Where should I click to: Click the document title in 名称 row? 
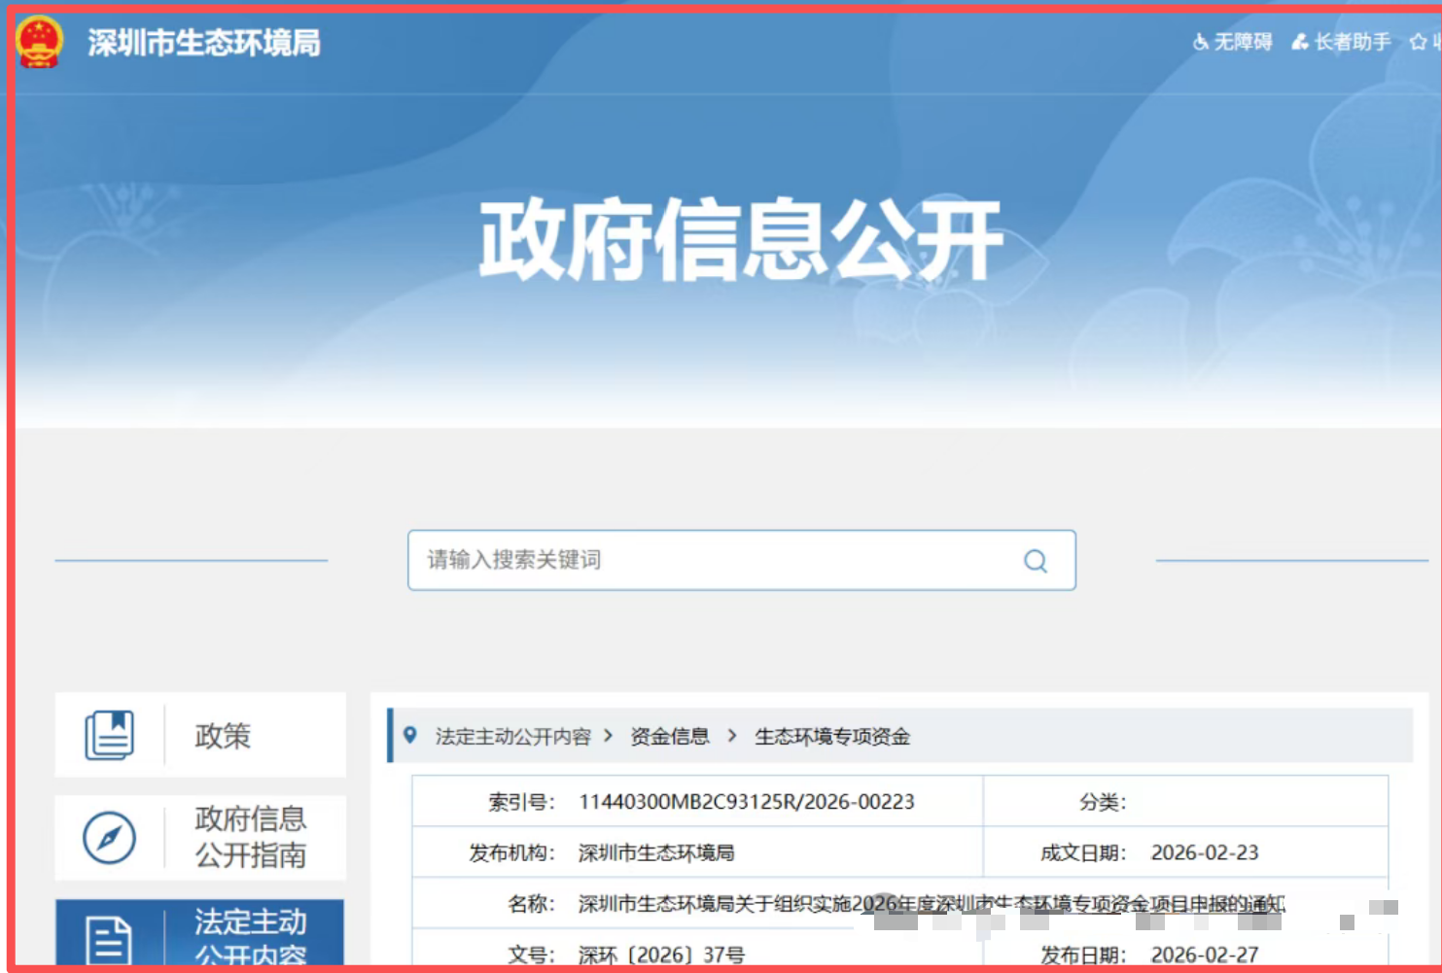point(931,904)
